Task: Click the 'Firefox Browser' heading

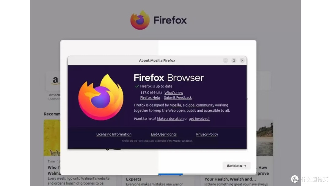Action: (x=169, y=78)
